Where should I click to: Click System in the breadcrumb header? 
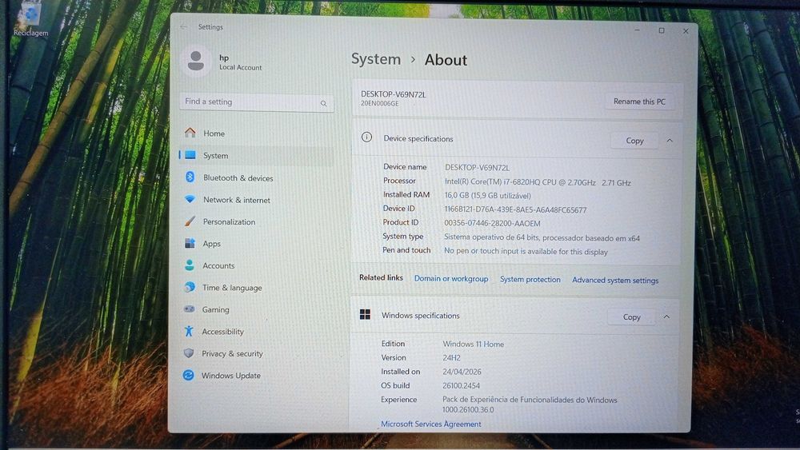pos(376,59)
